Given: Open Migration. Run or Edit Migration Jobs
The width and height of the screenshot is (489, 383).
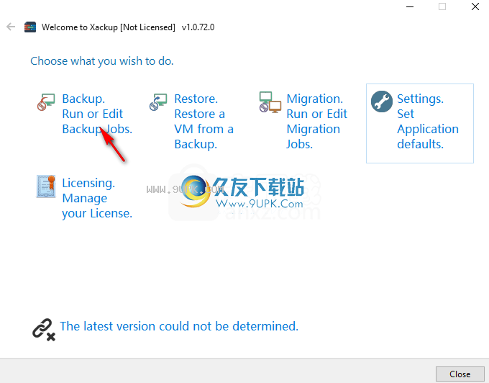Looking at the screenshot, I should click(316, 122).
